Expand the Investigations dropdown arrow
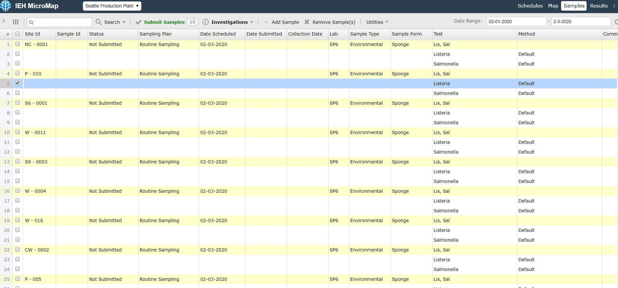This screenshot has width=618, height=288. point(252,22)
